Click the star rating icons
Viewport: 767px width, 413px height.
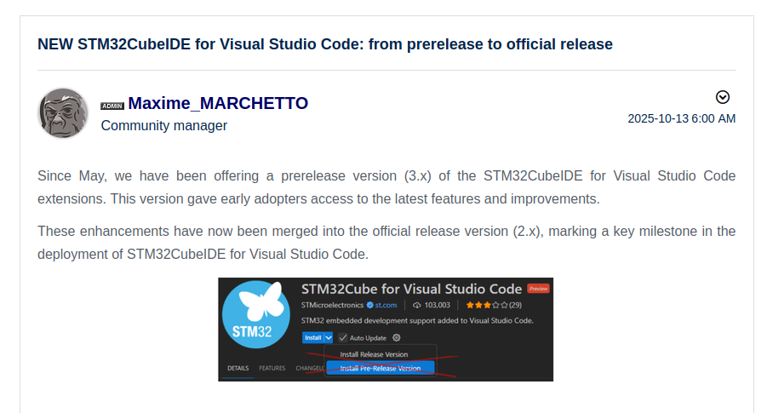click(485, 305)
